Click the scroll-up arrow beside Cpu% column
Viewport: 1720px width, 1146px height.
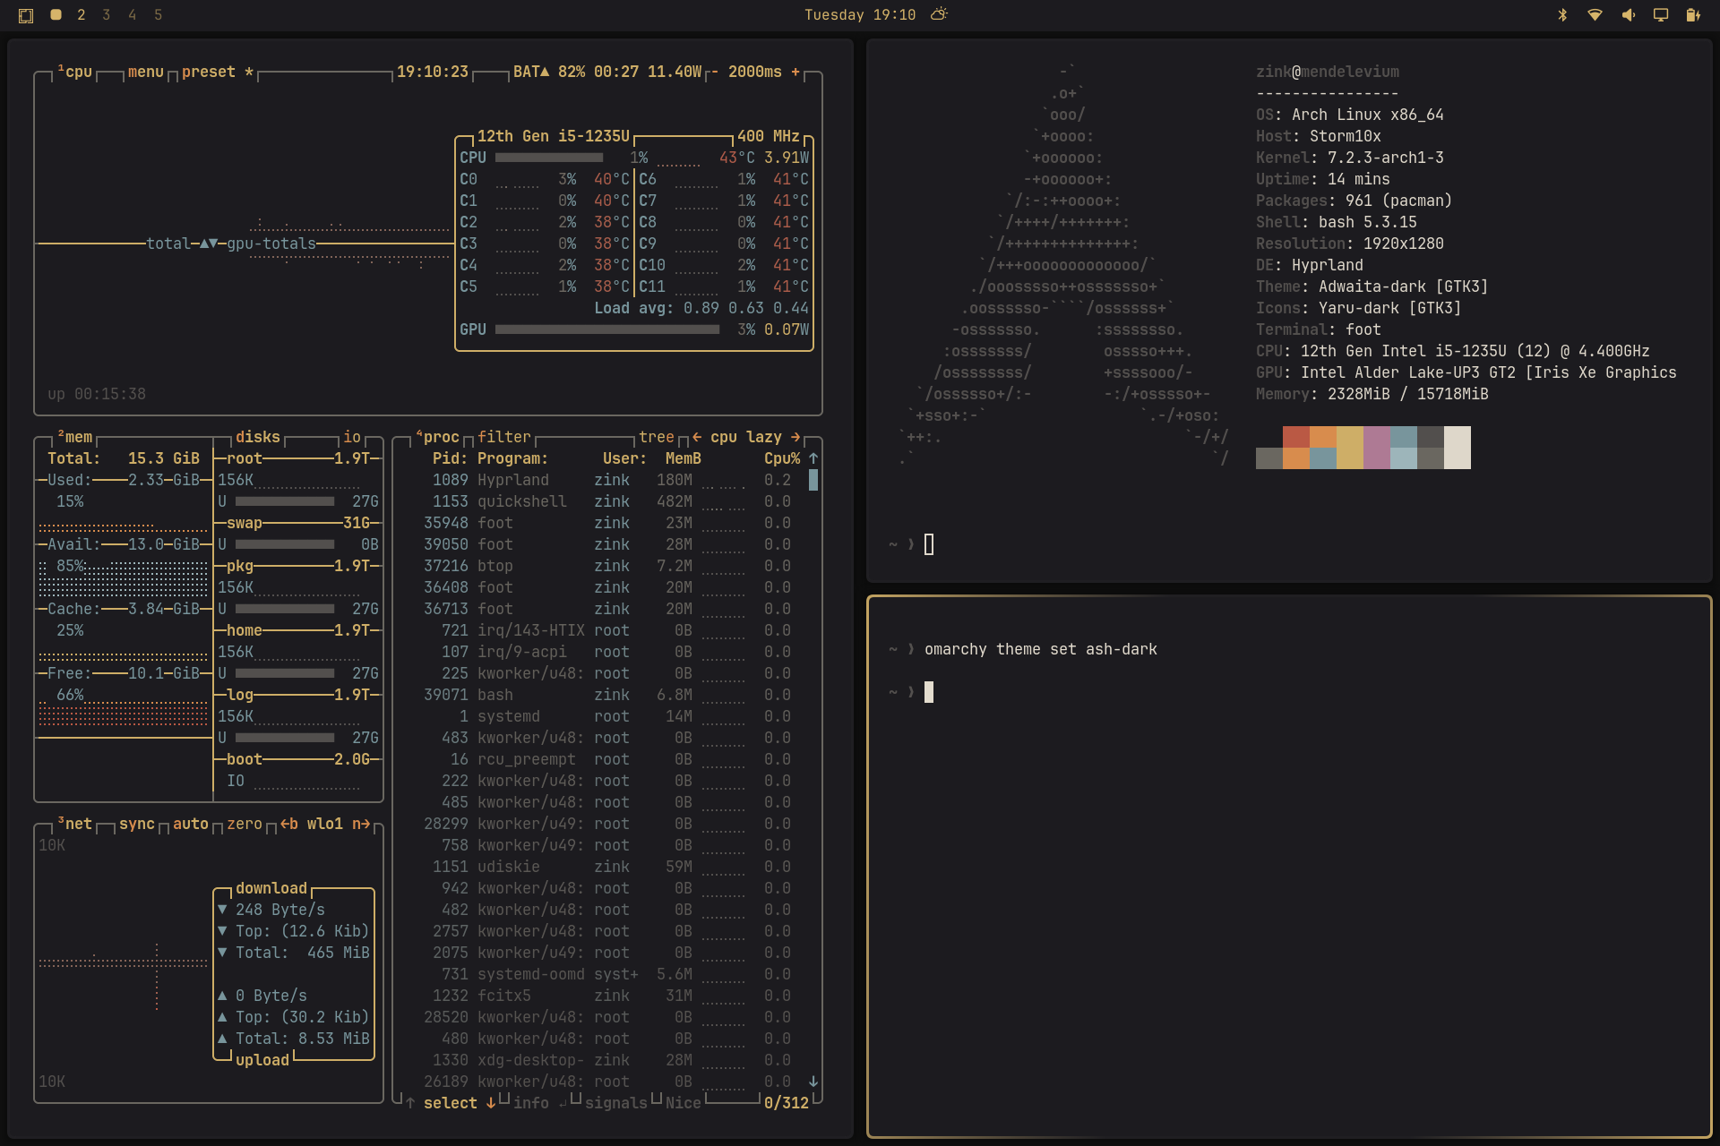(x=813, y=458)
